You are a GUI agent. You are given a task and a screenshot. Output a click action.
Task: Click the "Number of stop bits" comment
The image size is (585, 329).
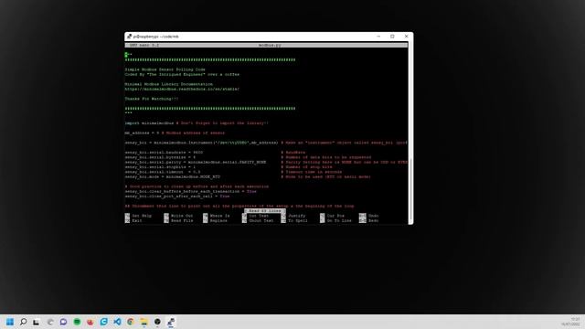coord(306,166)
